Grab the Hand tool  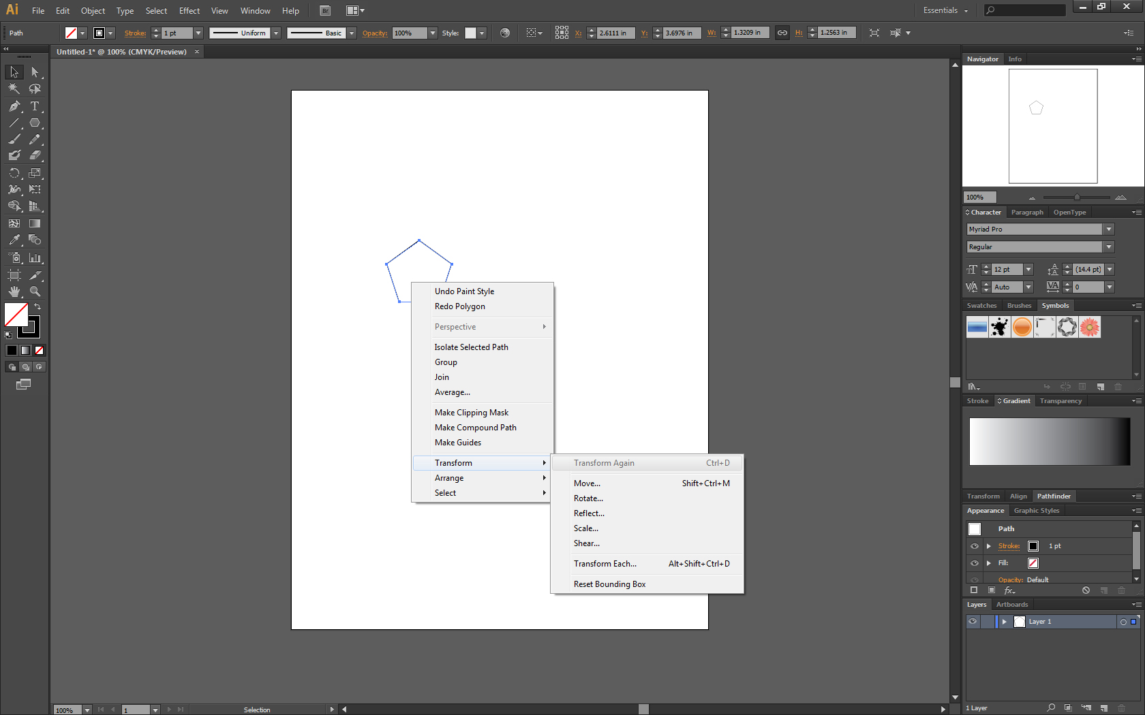(14, 291)
